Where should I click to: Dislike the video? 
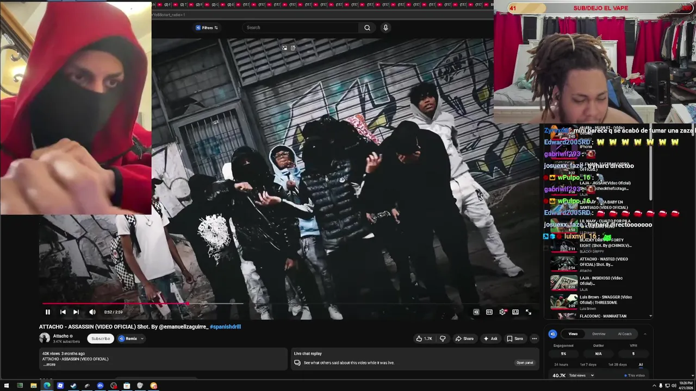coord(443,338)
